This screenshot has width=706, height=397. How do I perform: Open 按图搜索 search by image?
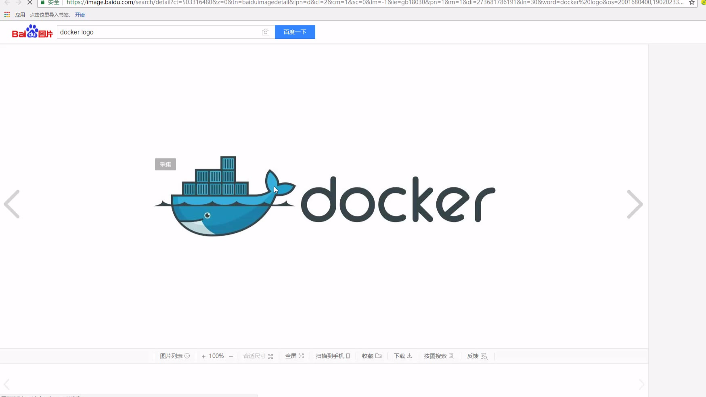[x=439, y=356]
